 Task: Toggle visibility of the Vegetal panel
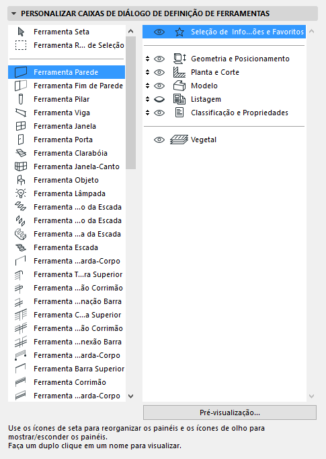pyautogui.click(x=159, y=140)
